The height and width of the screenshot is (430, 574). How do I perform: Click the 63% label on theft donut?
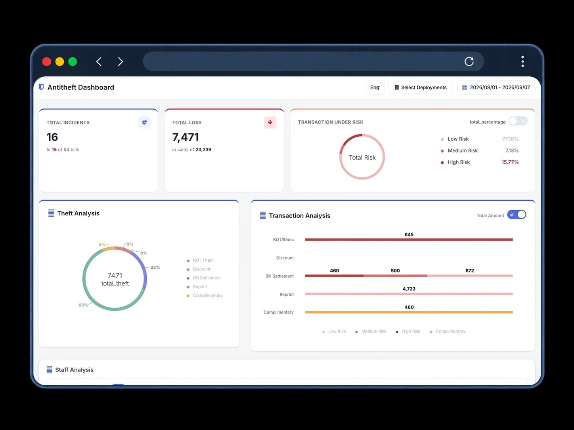[x=83, y=305]
